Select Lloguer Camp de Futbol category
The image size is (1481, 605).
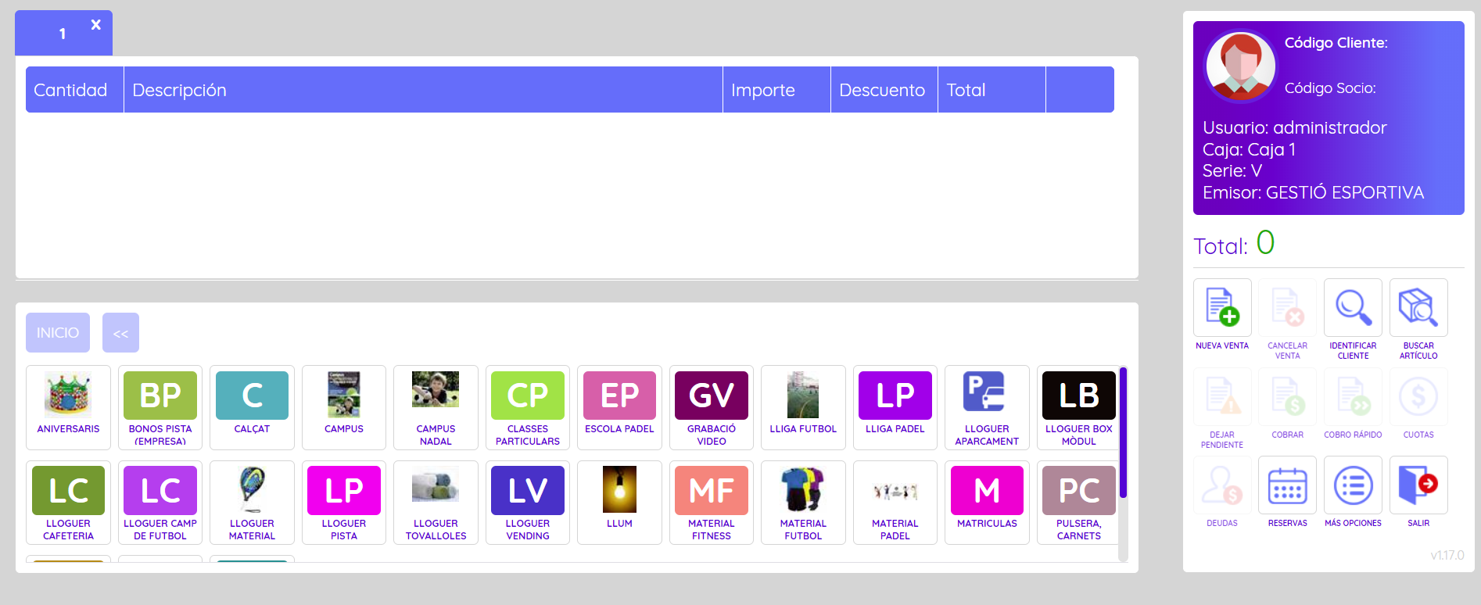(x=160, y=503)
